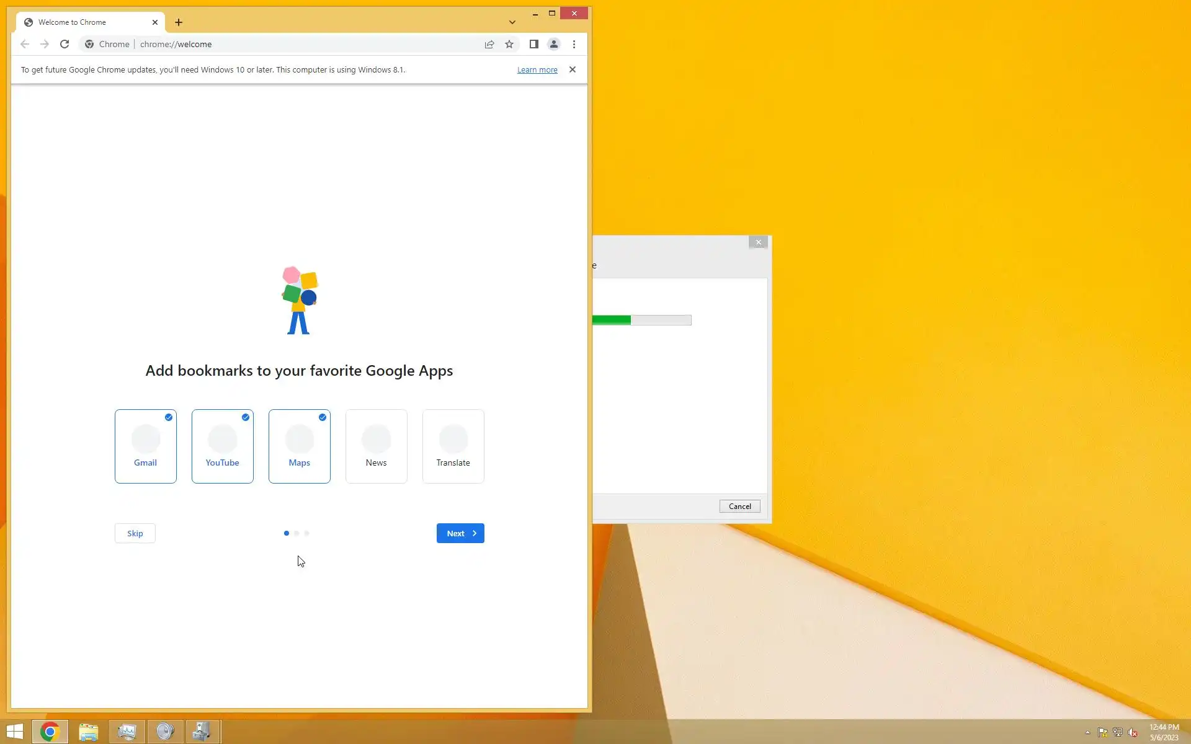Click the Windows Start button
Viewport: 1191px width, 744px height.
click(15, 732)
